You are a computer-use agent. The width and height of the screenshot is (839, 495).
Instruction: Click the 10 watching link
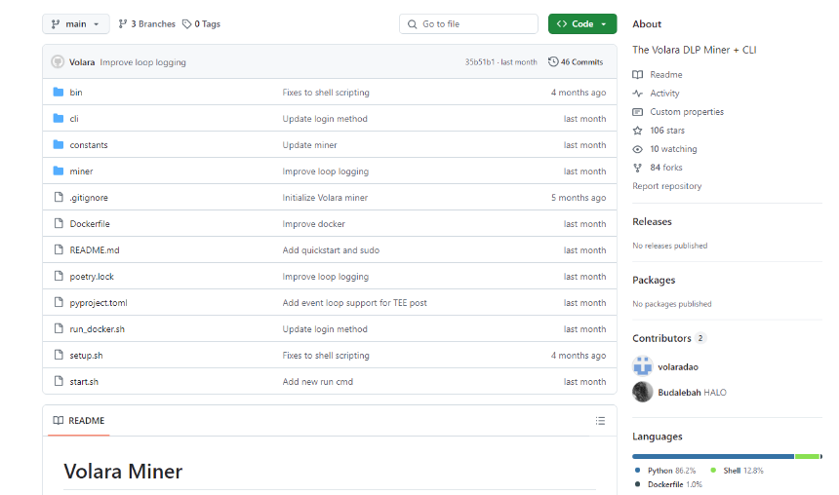tap(664, 149)
